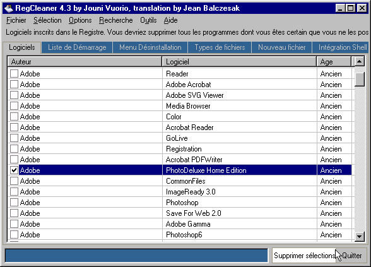Check the Adobe Acrobat row checkbox
The width and height of the screenshot is (371, 267).
tap(14, 85)
